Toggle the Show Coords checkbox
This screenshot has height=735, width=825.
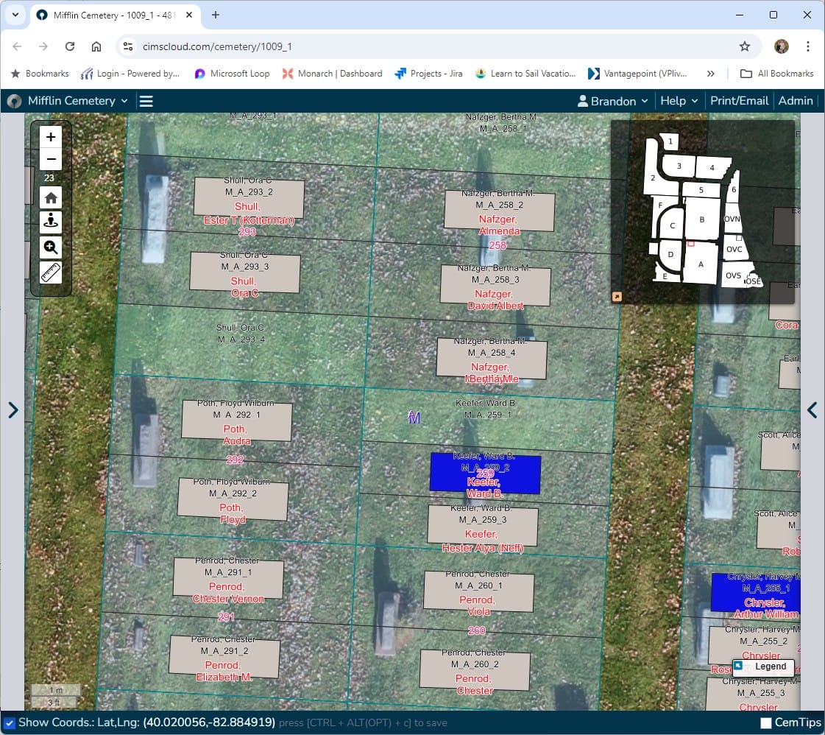9,722
